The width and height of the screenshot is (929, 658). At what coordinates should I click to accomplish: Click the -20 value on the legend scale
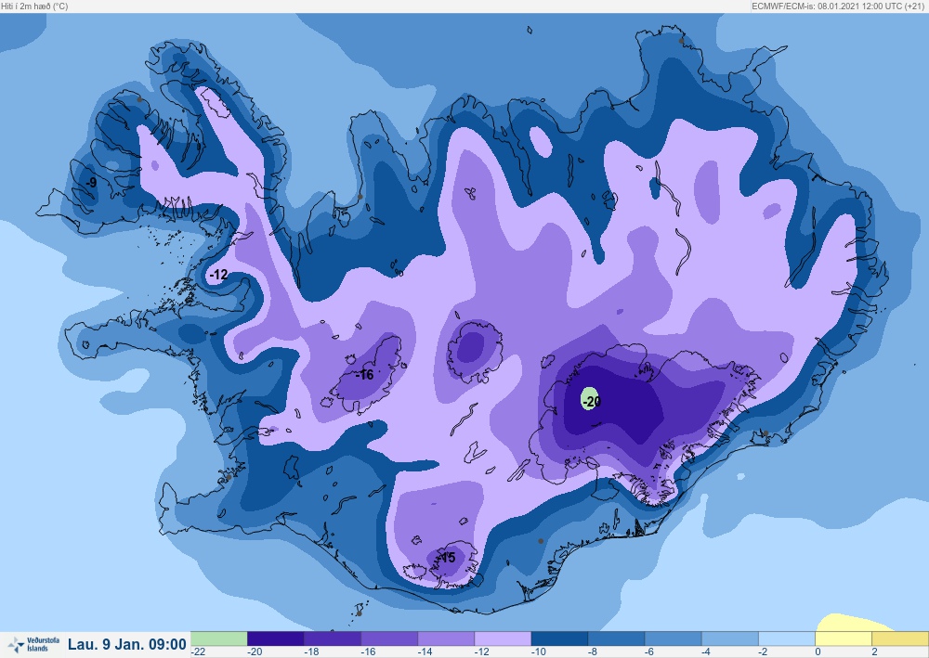pos(255,652)
